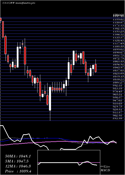The height and width of the screenshot is (175, 125).
Task: Open the Live MACD inset panel
Action: click(69, 162)
